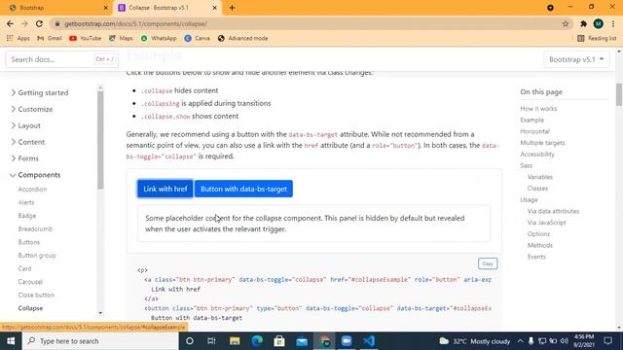Screen dimensions: 623x350
Task: Bookmark this page with the star icon
Action: tap(566, 23)
